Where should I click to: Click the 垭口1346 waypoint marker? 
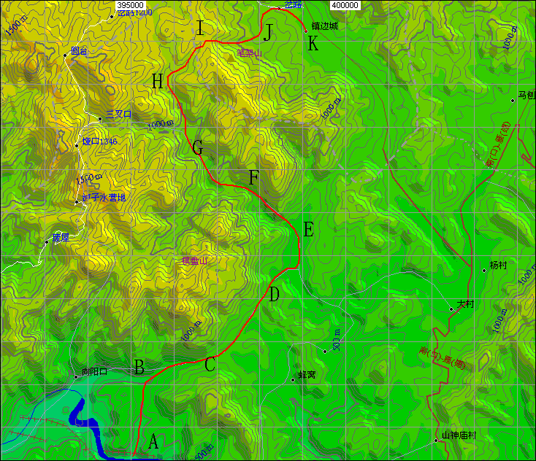pos(76,146)
